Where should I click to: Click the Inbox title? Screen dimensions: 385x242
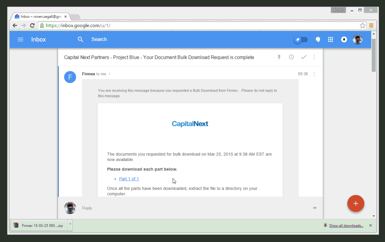39,40
